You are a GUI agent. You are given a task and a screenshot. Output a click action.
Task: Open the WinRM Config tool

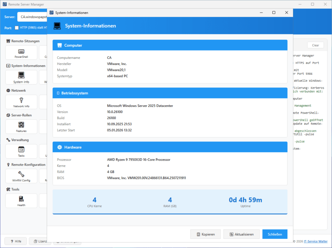pos(21,176)
